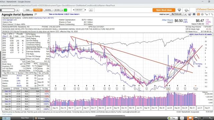Switch chart to 60 Min interval
The height and width of the screenshot is (120, 214).
pos(57,10)
